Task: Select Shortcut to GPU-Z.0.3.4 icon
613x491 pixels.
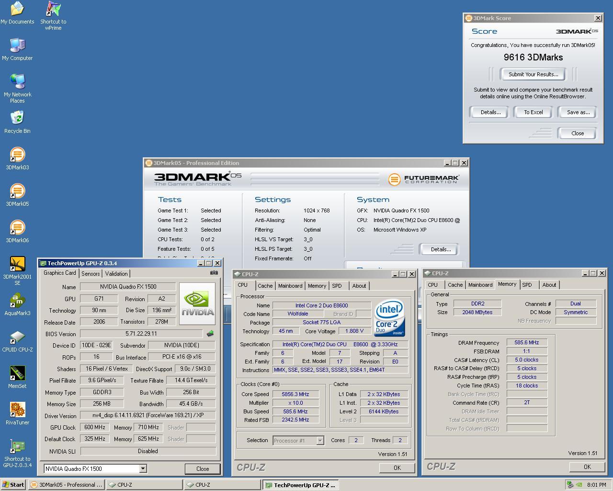Action: [17, 453]
